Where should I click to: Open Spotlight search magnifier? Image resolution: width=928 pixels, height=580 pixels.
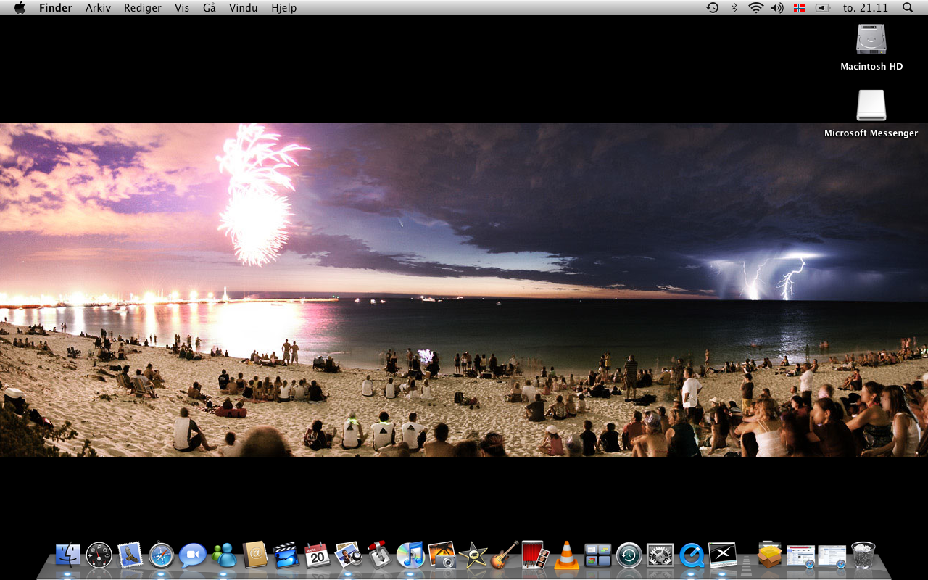(x=908, y=7)
